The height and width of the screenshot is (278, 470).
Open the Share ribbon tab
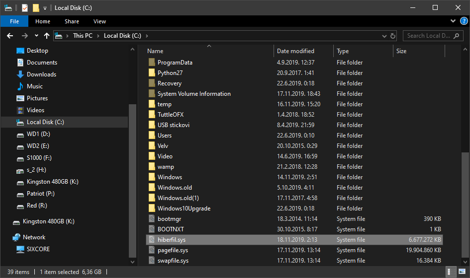click(72, 21)
